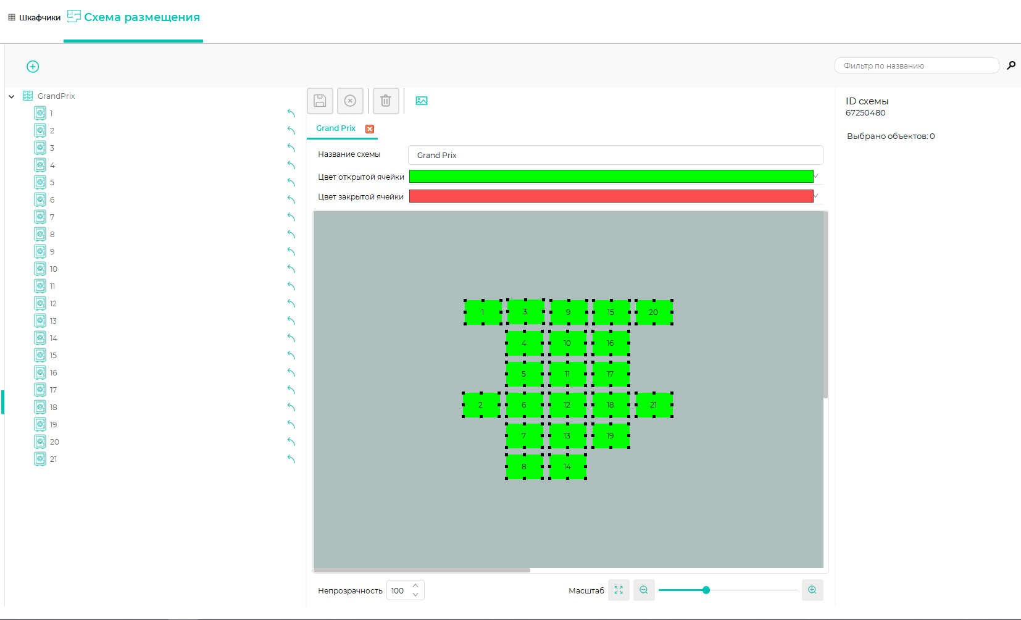Viewport: 1021px width, 620px height.
Task: Click the zoom out magnifier button
Action: pos(644,590)
